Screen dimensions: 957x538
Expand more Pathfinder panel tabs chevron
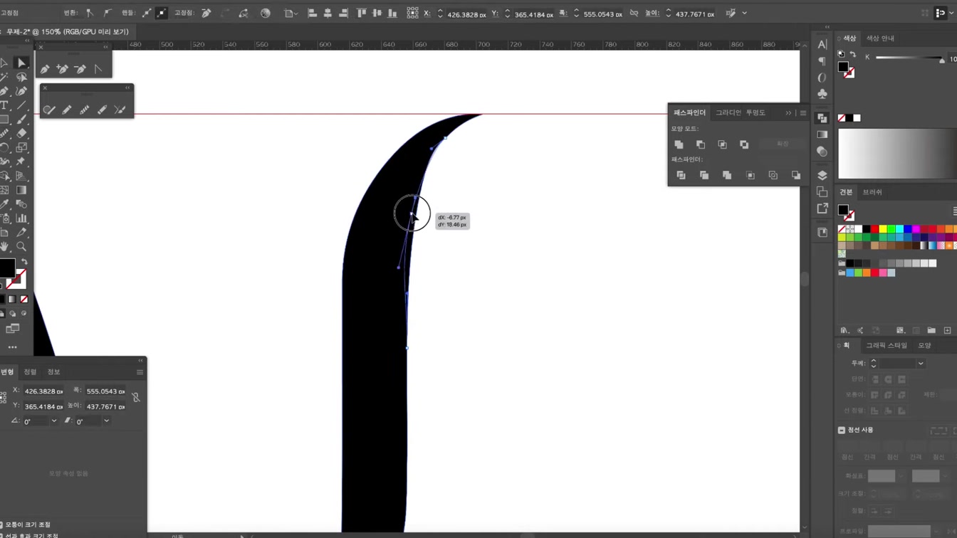(788, 112)
